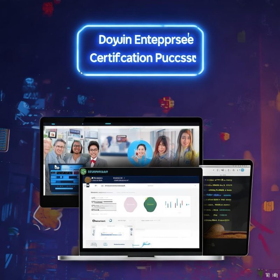The width and height of the screenshot is (280, 280).
Task: Select the teal tab marker atop back laptop
Action: [54, 124]
